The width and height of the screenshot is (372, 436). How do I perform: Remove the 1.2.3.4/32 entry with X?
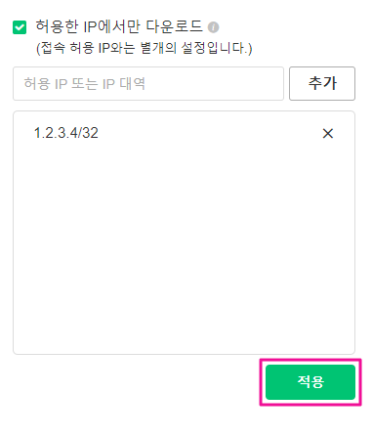click(x=328, y=133)
